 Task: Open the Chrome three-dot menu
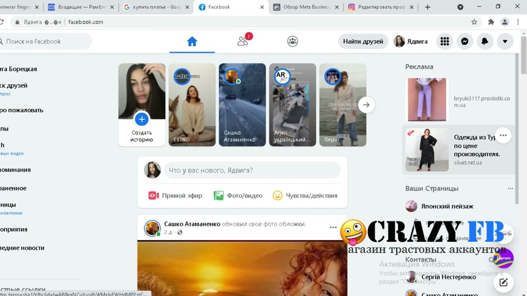(x=518, y=22)
